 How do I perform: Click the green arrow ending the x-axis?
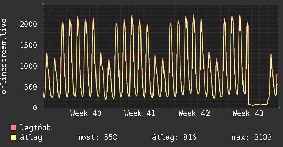pos(279,108)
